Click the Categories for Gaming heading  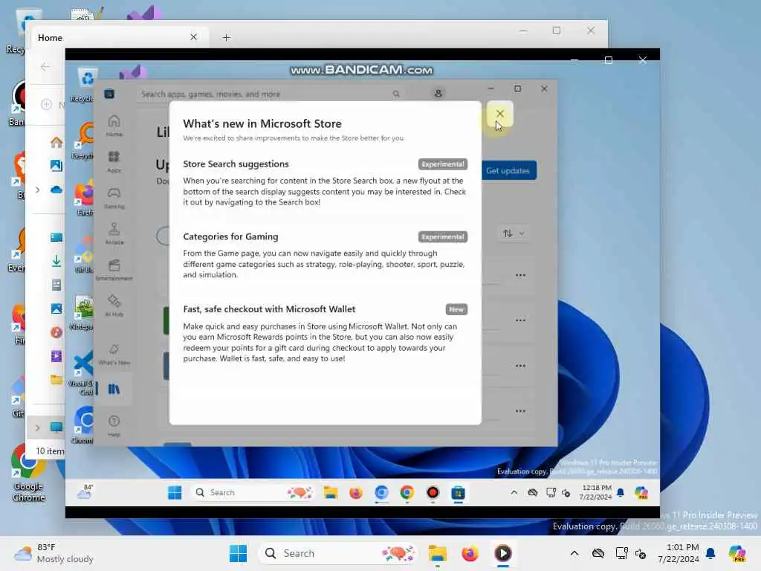[x=230, y=236]
